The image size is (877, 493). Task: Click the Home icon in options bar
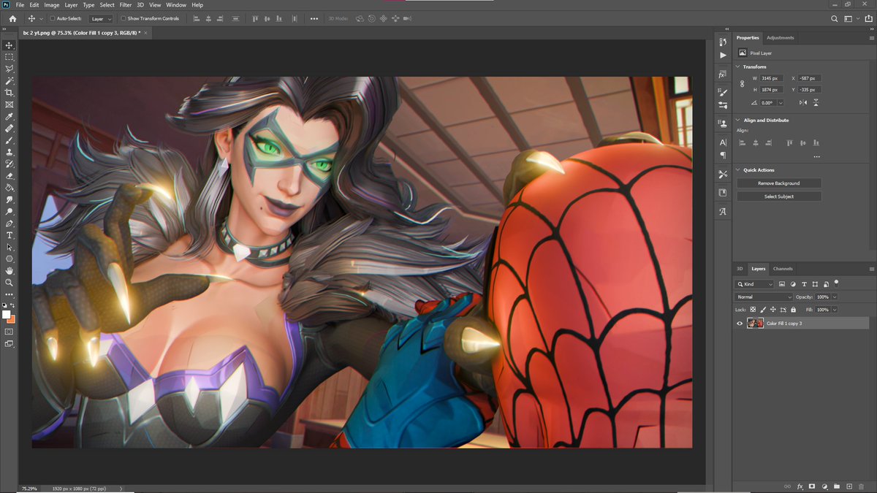pyautogui.click(x=12, y=18)
